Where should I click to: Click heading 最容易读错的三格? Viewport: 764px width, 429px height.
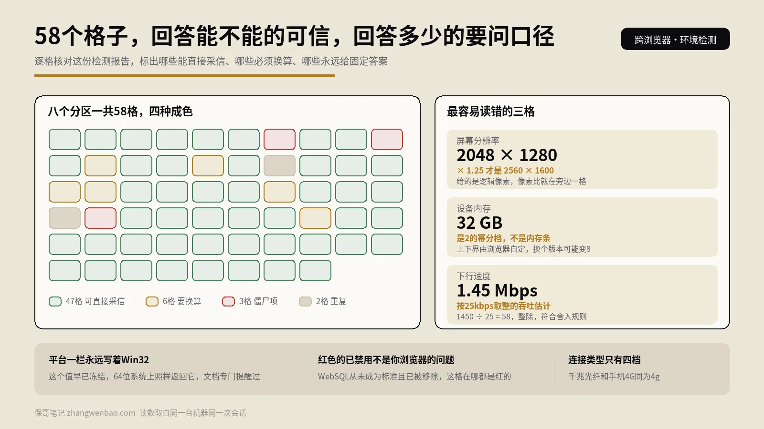491,112
